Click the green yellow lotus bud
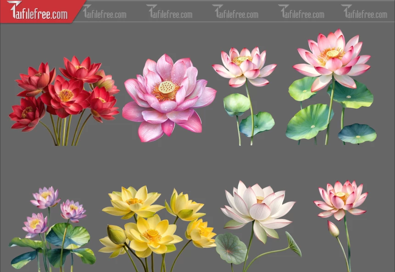 click(x=117, y=234)
